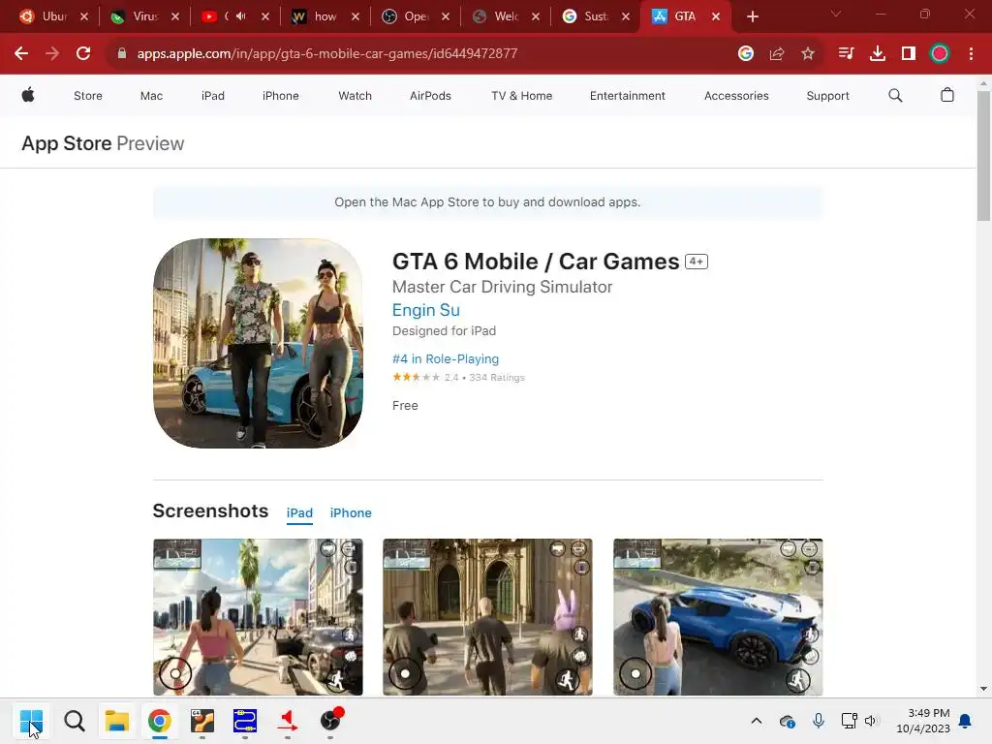The width and height of the screenshot is (992, 744).
Task: Open a new browser tab
Action: tap(752, 16)
